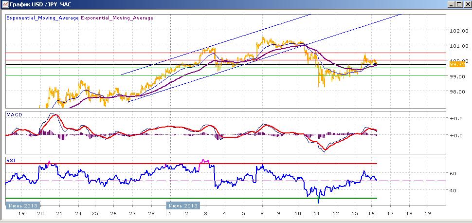Screen dimensions: 472x223
Task: Click date label 28 on time axis
Action: (151, 213)
